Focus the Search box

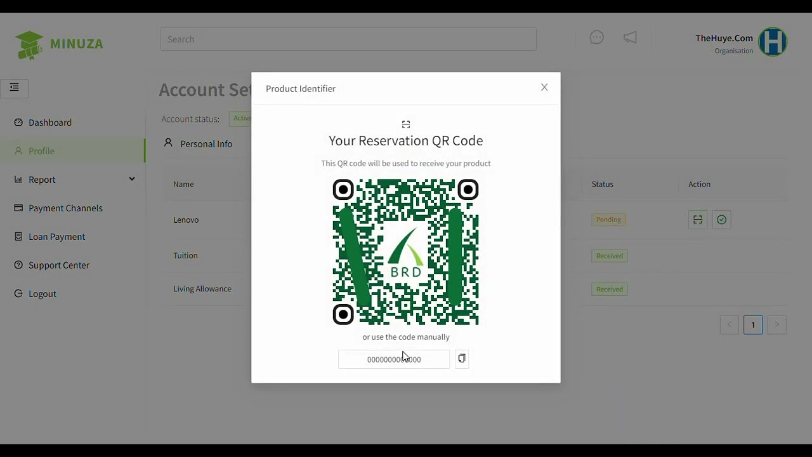348,39
